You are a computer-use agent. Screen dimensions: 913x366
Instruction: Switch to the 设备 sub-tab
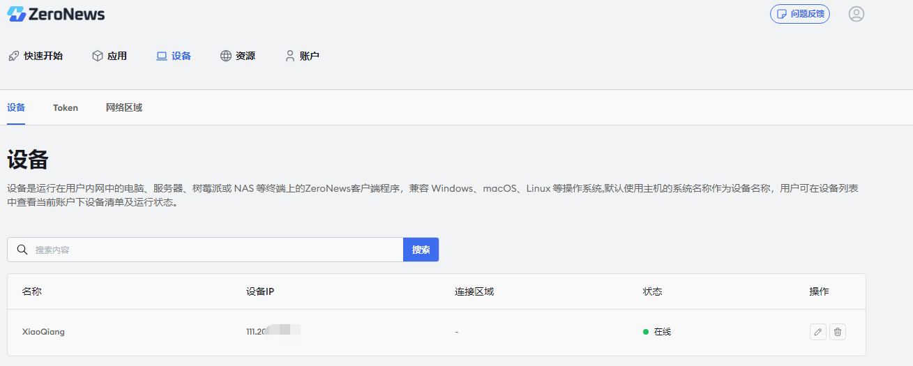(x=16, y=107)
